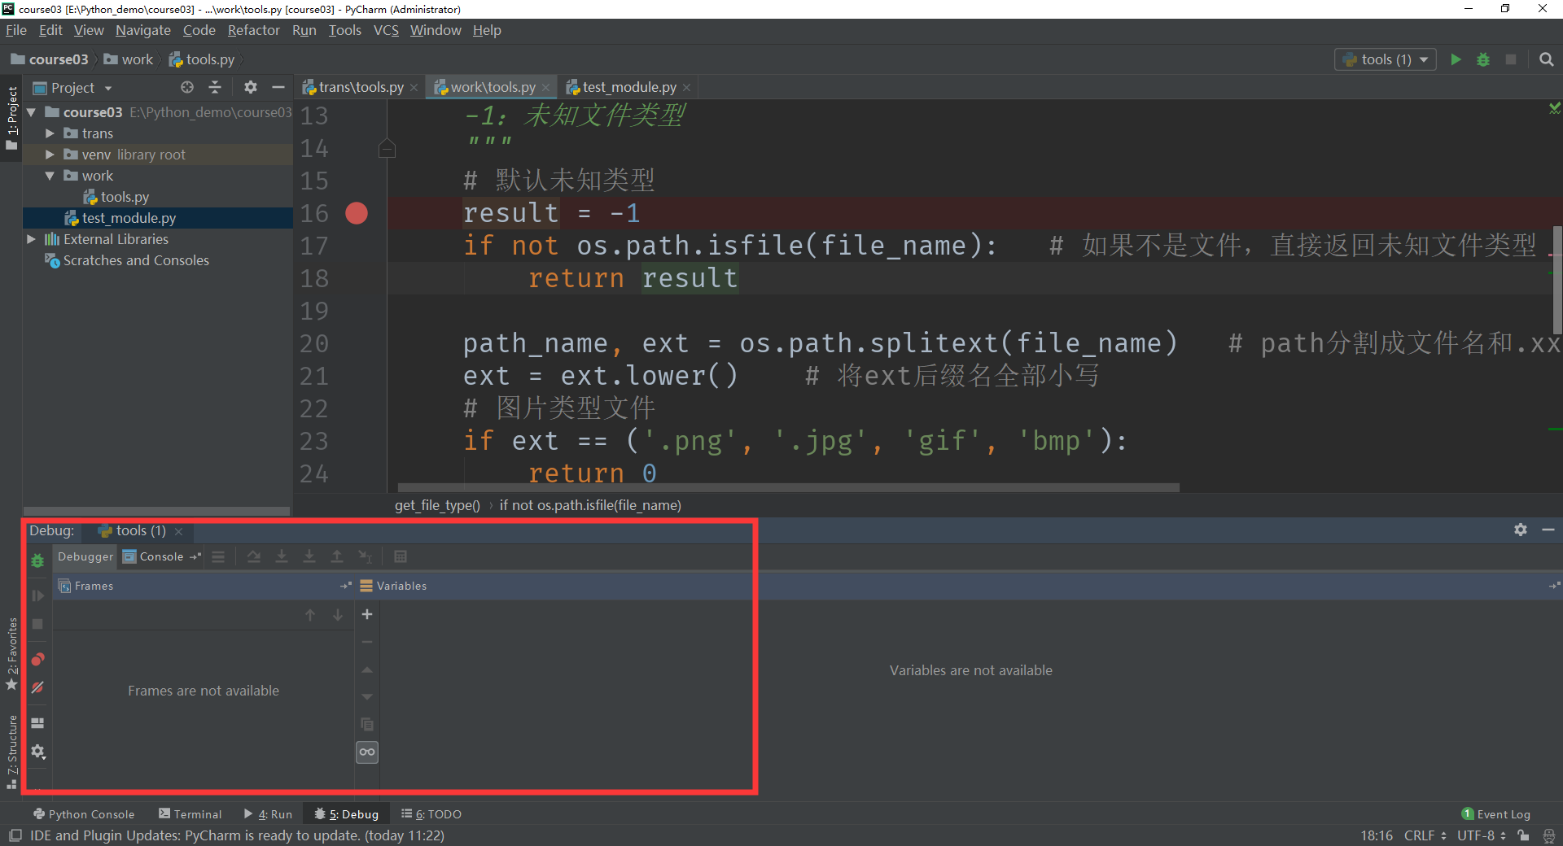
Task: Expand the trans folder
Action: (x=50, y=133)
